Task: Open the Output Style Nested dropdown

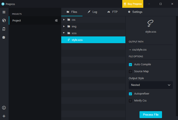Action: pos(151,85)
